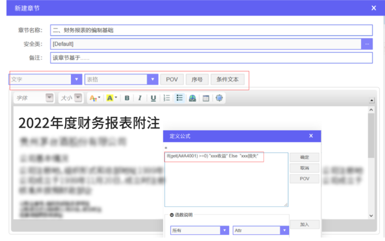Toggle bold formatting in the editor toolbar
This screenshot has height=241, width=385.
tap(127, 98)
